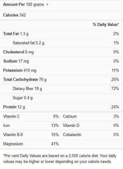The height and width of the screenshot is (169, 123).
Task: Click Total Carbohydrate 76 g label
Action: click(25, 80)
